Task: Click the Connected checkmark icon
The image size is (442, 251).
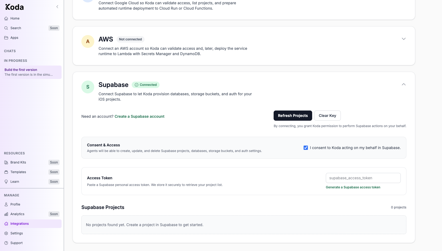Action: point(137,85)
